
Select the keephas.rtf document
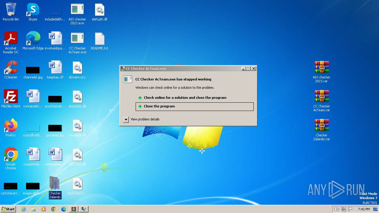coord(55,70)
